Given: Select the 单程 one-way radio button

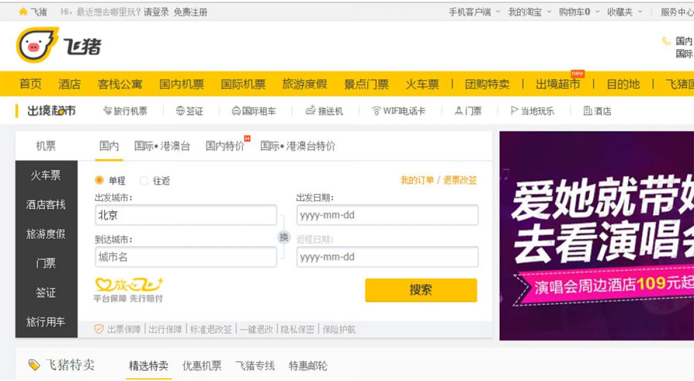Looking at the screenshot, I should 99,181.
